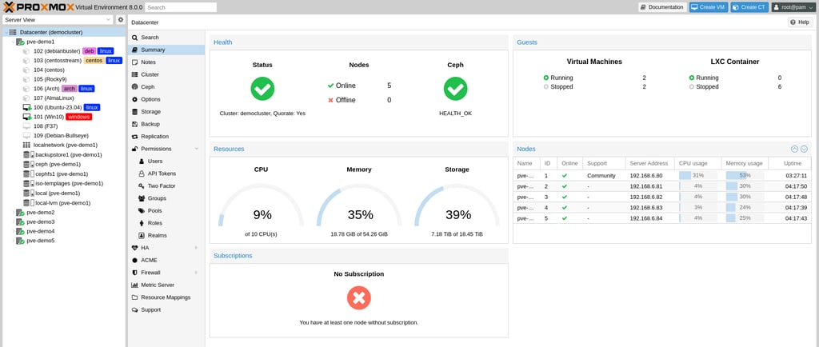Open the Groups menu item

pos(166,198)
